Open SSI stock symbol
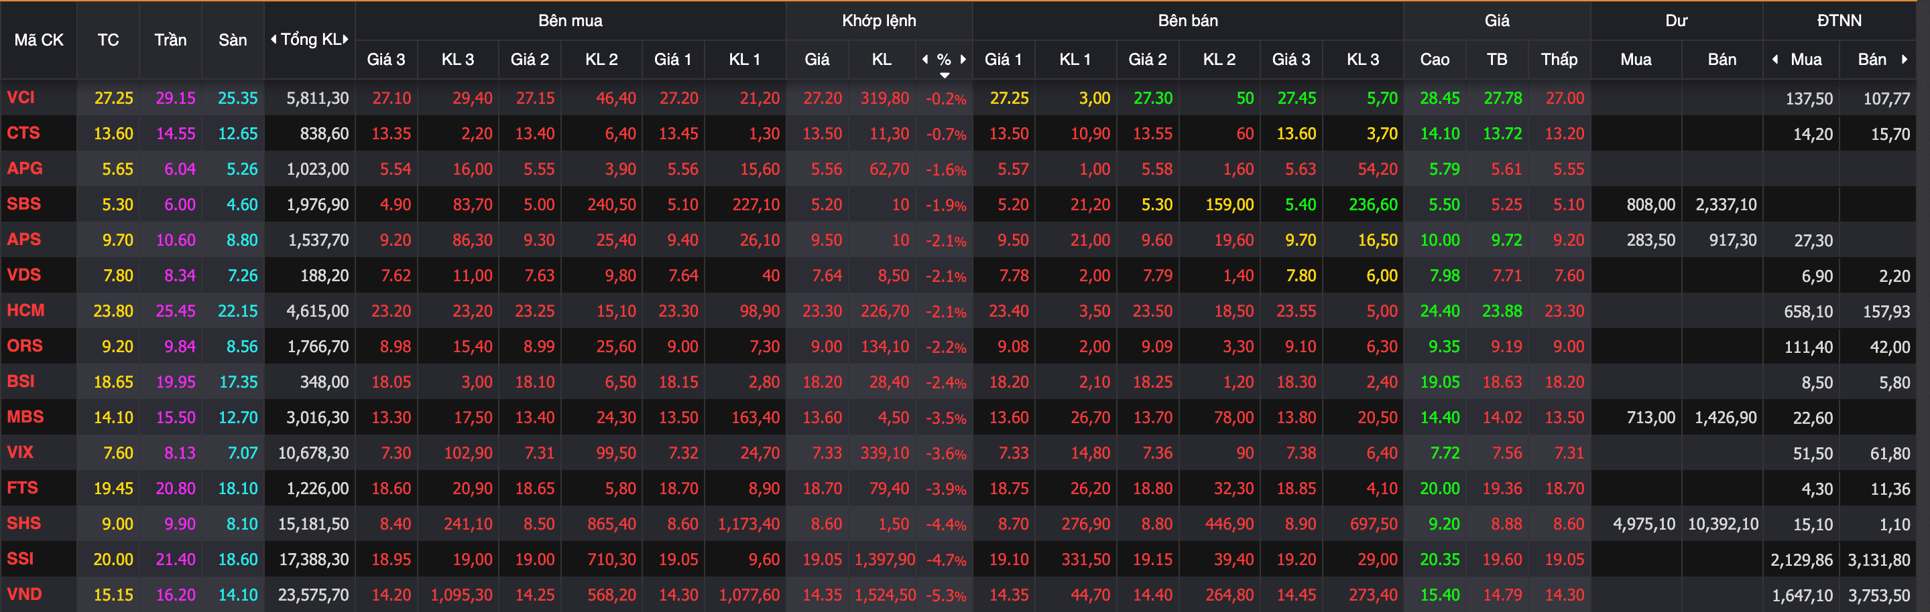The height and width of the screenshot is (612, 1930). [x=20, y=559]
